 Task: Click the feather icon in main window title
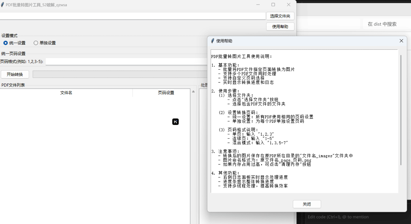point(2,5)
